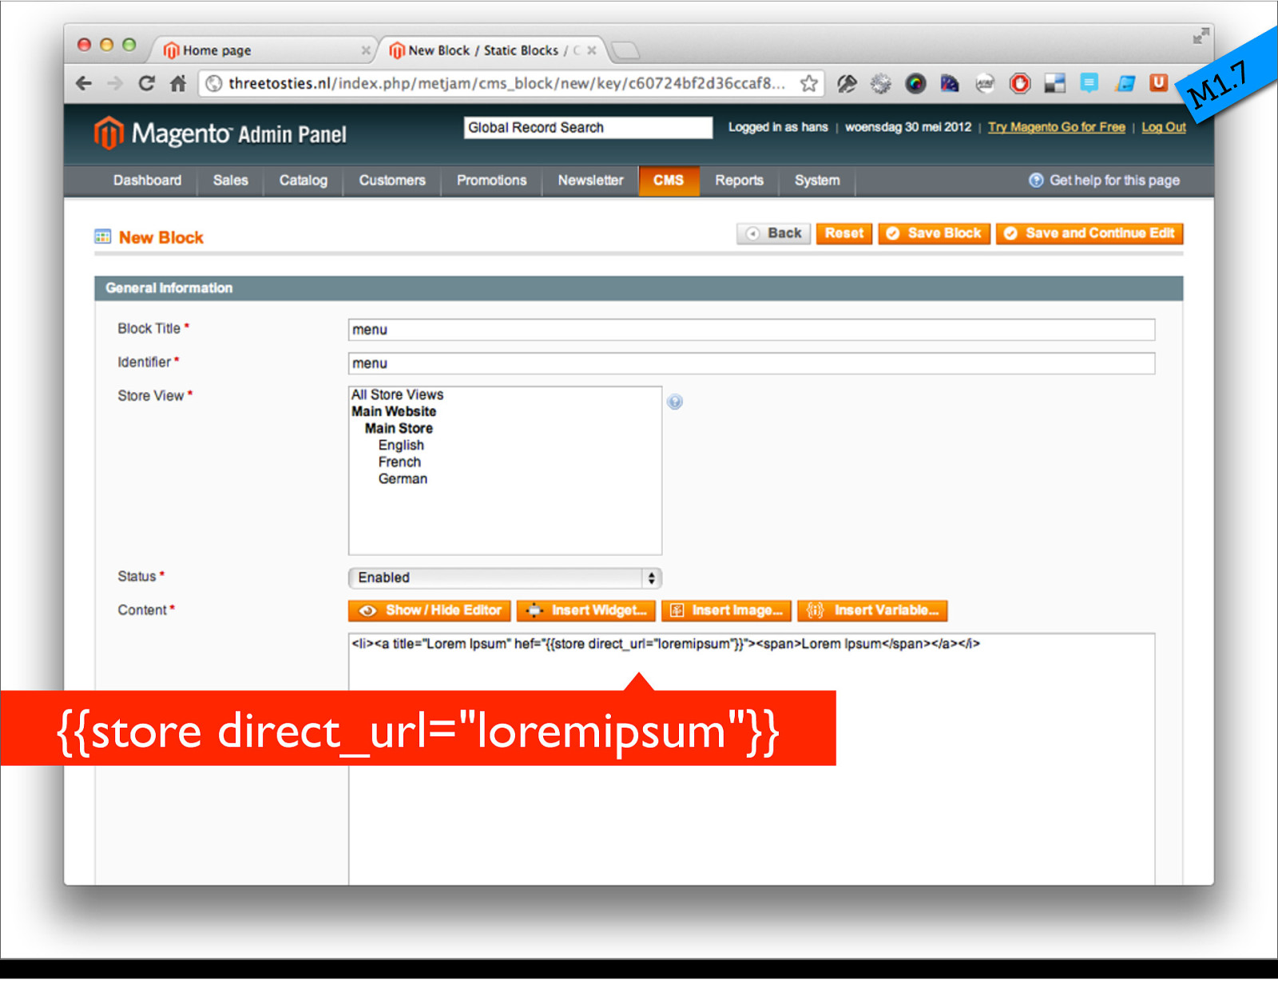Screen dimensions: 1278x984
Task: Open Dashboard menu
Action: click(147, 181)
